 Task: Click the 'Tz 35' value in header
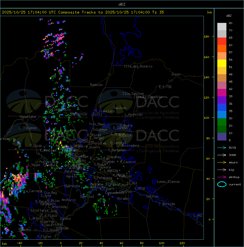[x=158, y=12]
